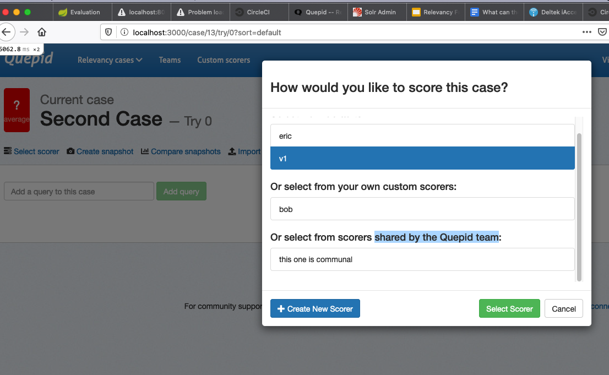Click the Compare snapshots chart icon
Screen dimensions: 609x375
(x=145, y=151)
